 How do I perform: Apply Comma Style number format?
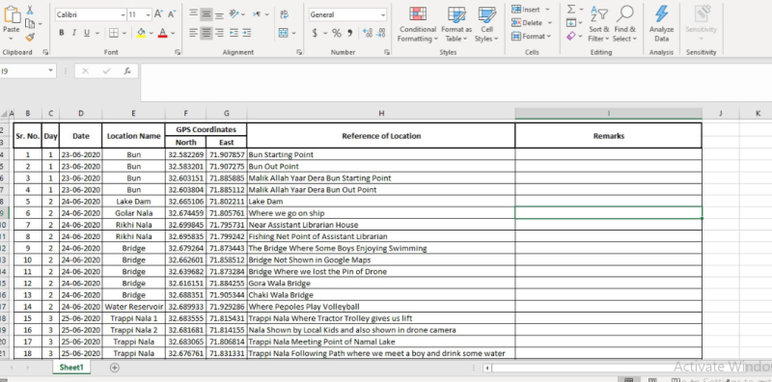click(x=350, y=33)
